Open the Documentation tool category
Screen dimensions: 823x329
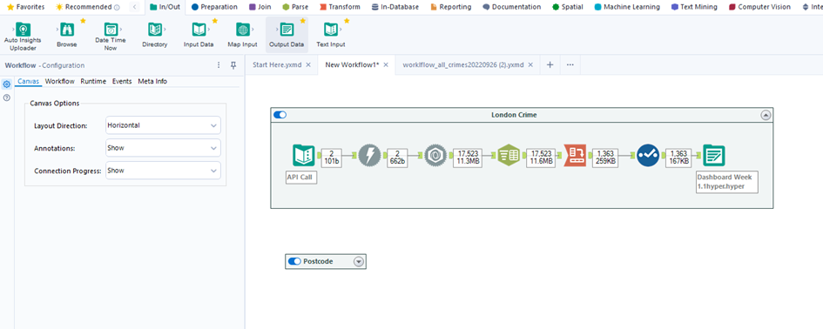click(512, 7)
